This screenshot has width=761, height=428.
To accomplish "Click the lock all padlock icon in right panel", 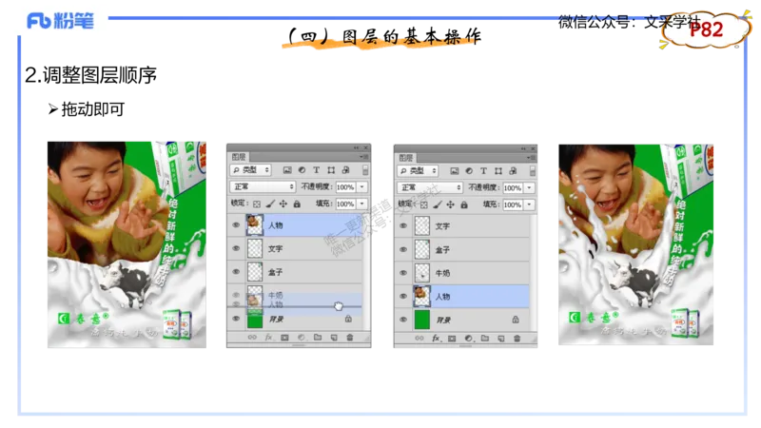I will pos(463,204).
